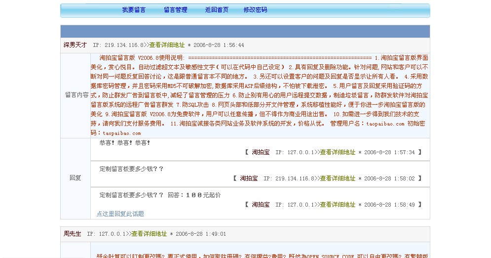Select 返回首页 in the navigation bar
Image resolution: width=491 pixels, height=258 pixels.
(x=217, y=10)
